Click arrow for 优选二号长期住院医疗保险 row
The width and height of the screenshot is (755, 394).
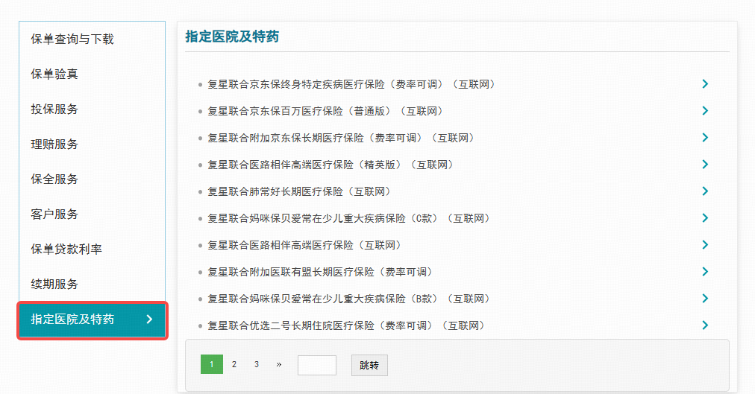point(705,325)
